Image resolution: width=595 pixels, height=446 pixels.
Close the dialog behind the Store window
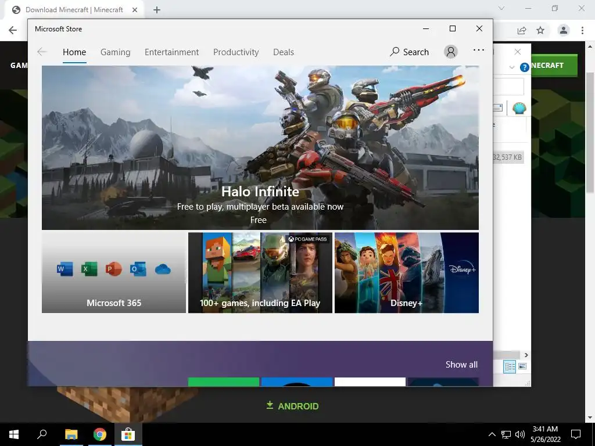tap(518, 52)
